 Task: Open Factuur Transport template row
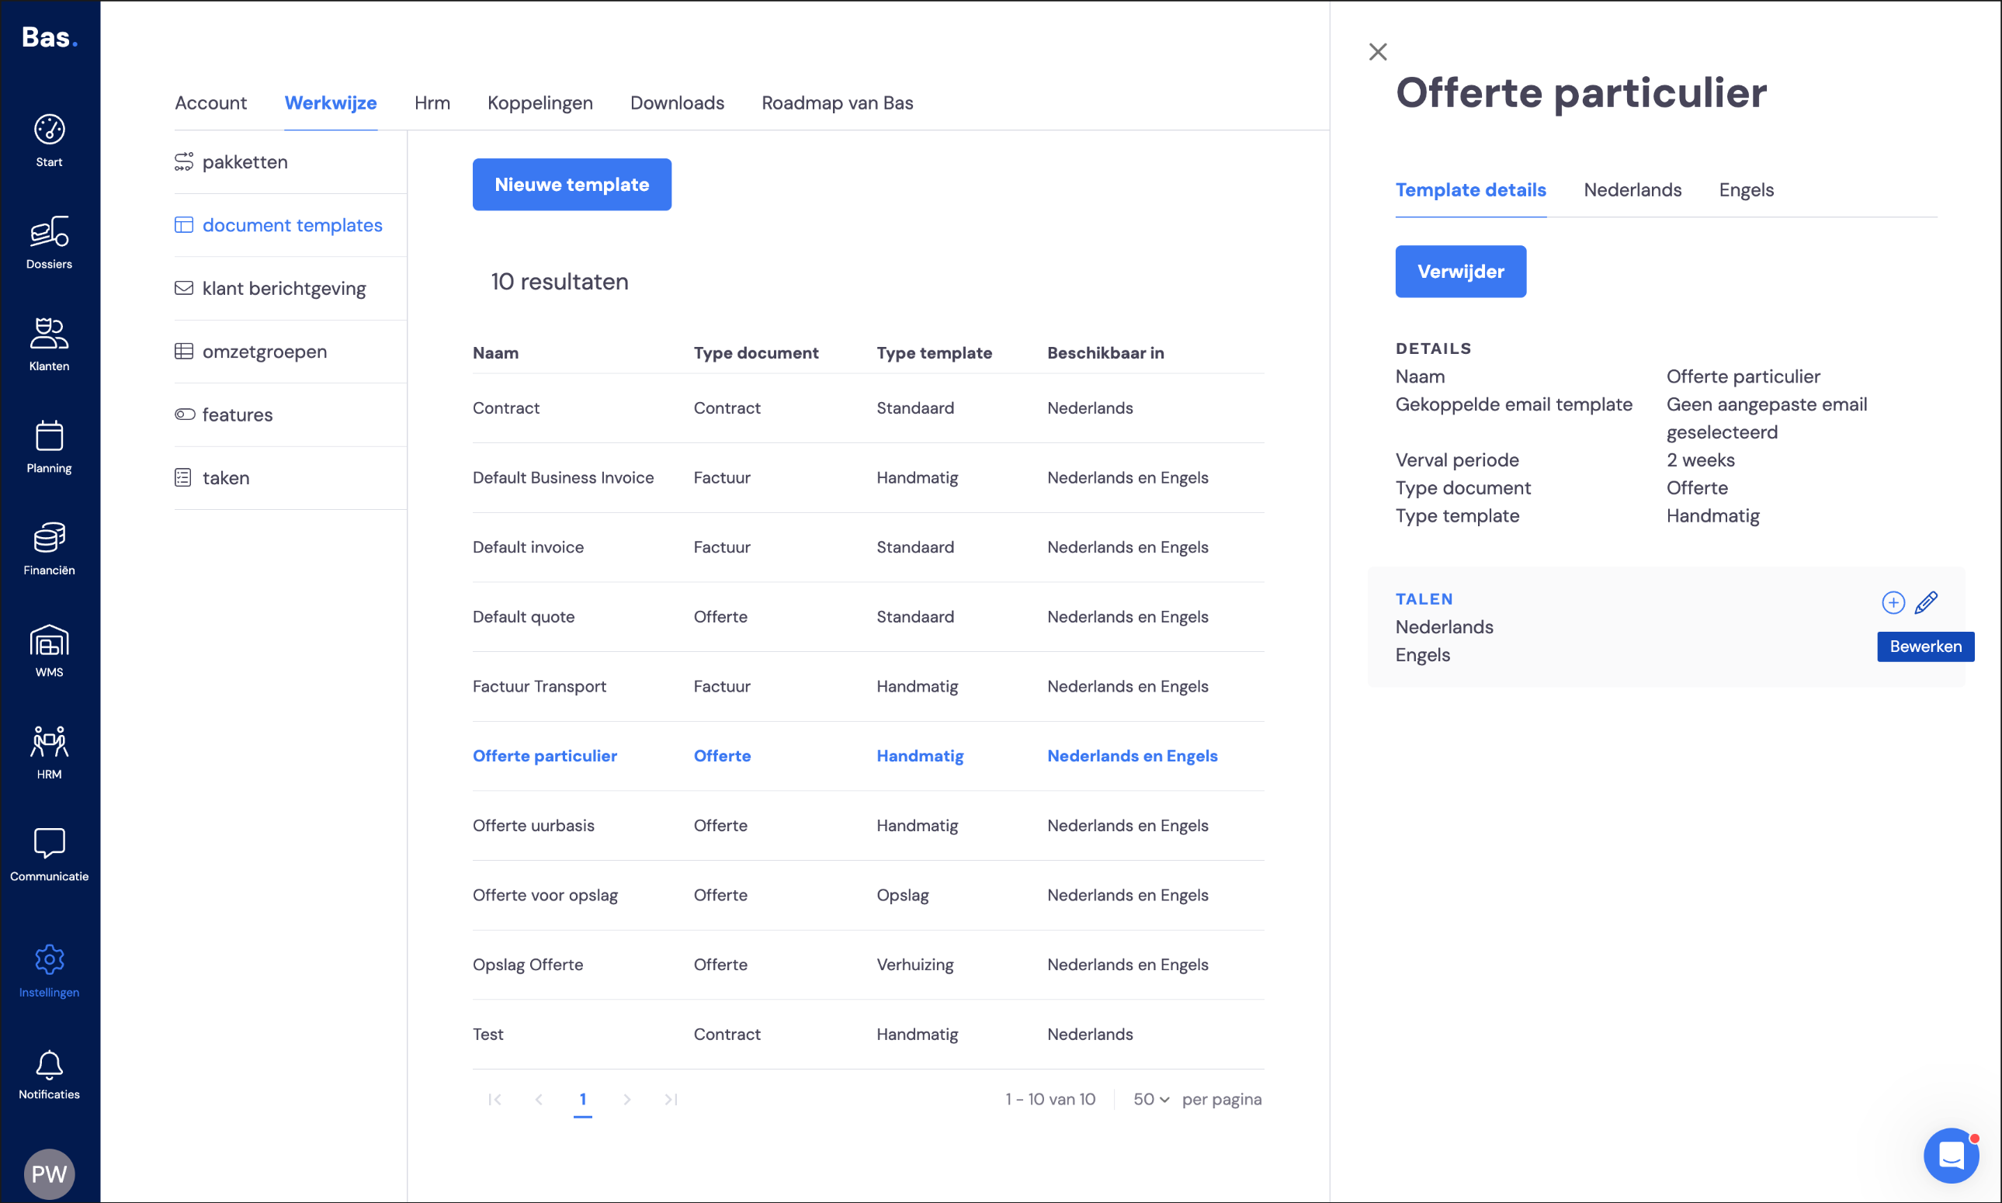click(x=868, y=688)
